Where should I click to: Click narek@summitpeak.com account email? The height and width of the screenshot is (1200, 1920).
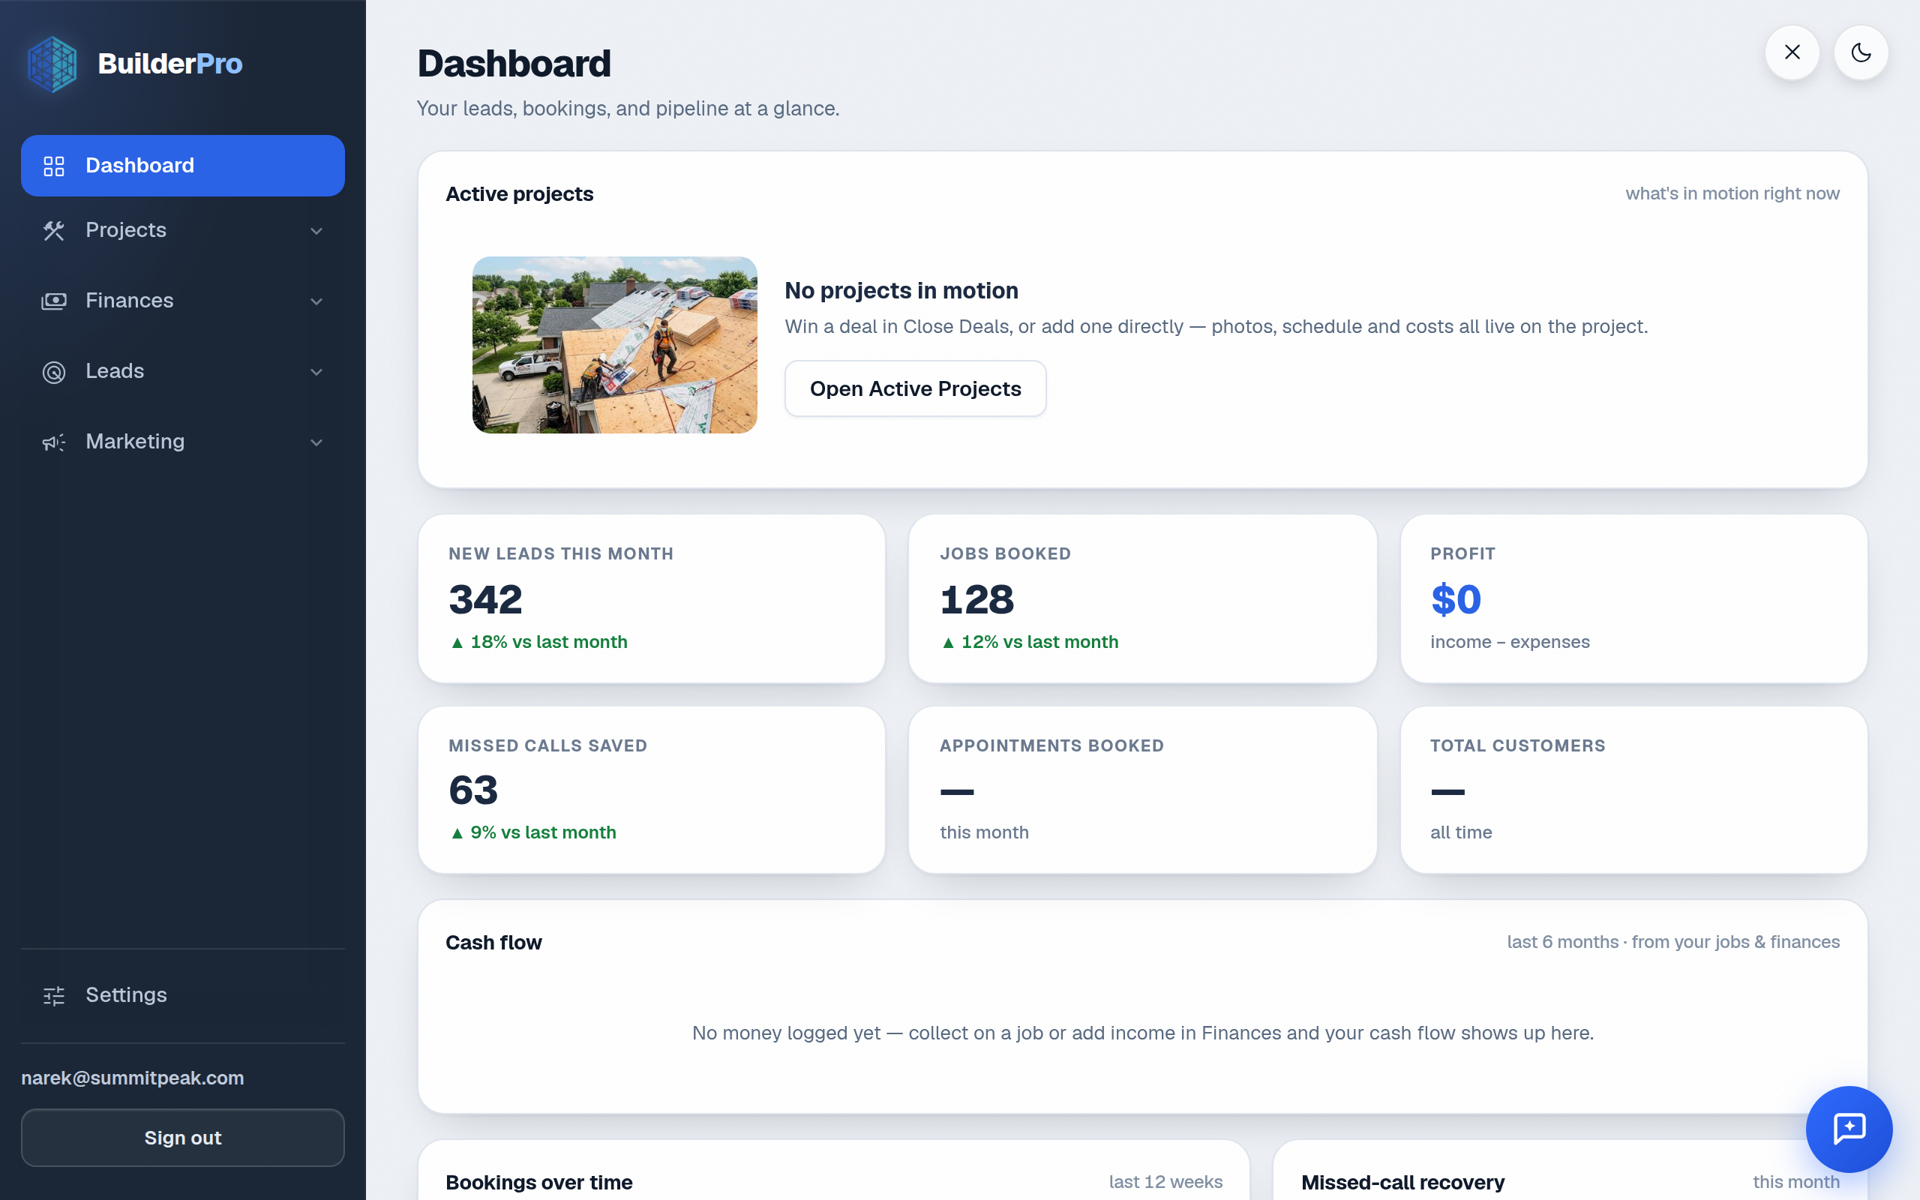(133, 1078)
